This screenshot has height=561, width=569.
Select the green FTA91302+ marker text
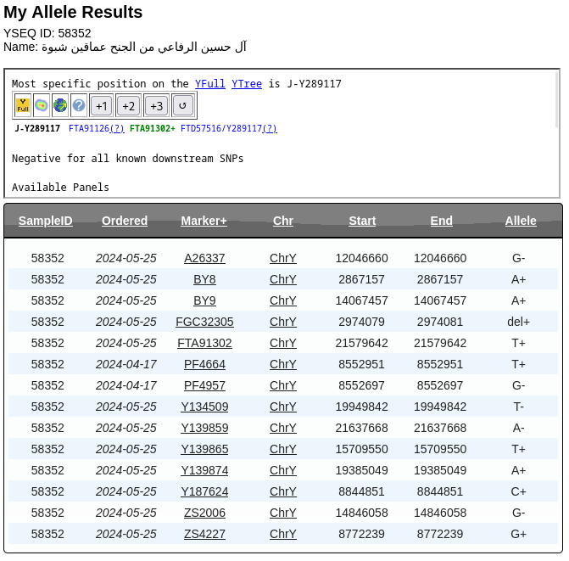[x=153, y=128]
